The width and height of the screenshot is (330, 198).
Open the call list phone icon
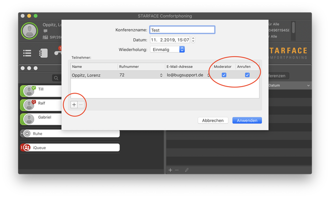[x=57, y=52]
